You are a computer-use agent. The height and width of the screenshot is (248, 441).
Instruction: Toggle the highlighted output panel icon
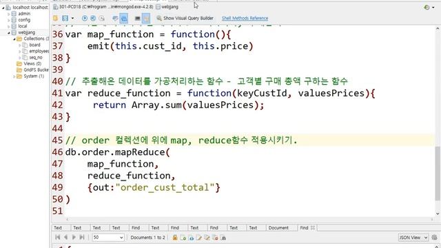146,19
